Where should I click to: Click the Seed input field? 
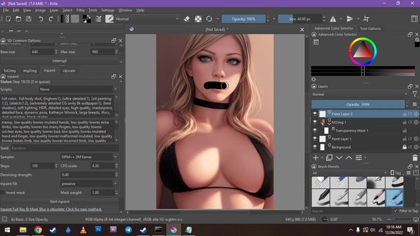point(65,148)
